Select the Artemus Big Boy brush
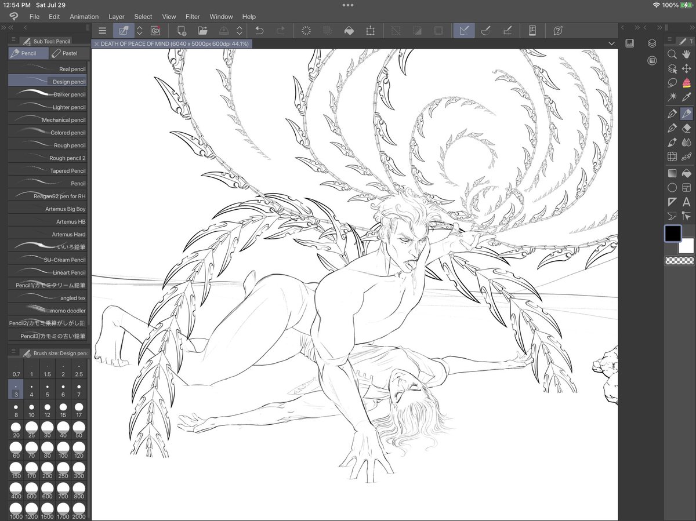696x521 pixels. pos(48,209)
